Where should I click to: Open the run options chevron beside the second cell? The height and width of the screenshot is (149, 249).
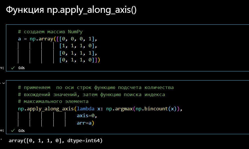coord(3,83)
